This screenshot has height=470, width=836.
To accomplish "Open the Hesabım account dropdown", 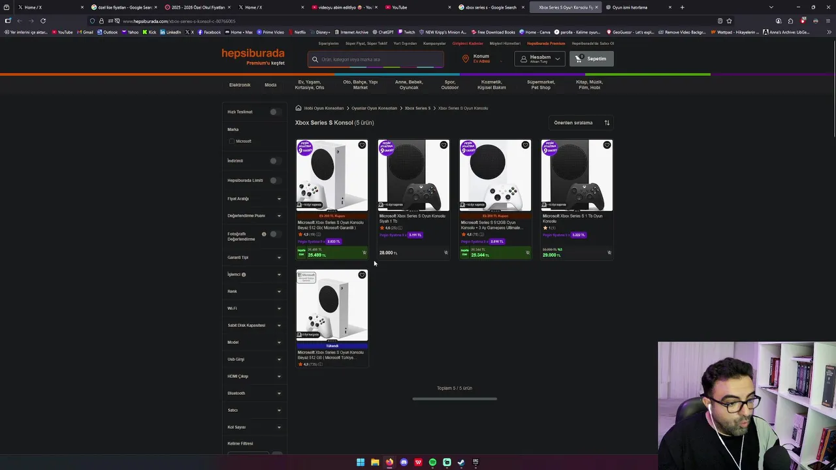I will [539, 59].
